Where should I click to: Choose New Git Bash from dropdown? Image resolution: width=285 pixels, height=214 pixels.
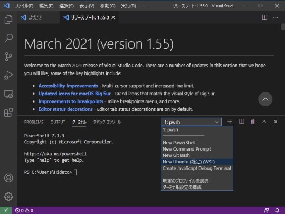click(x=197, y=155)
